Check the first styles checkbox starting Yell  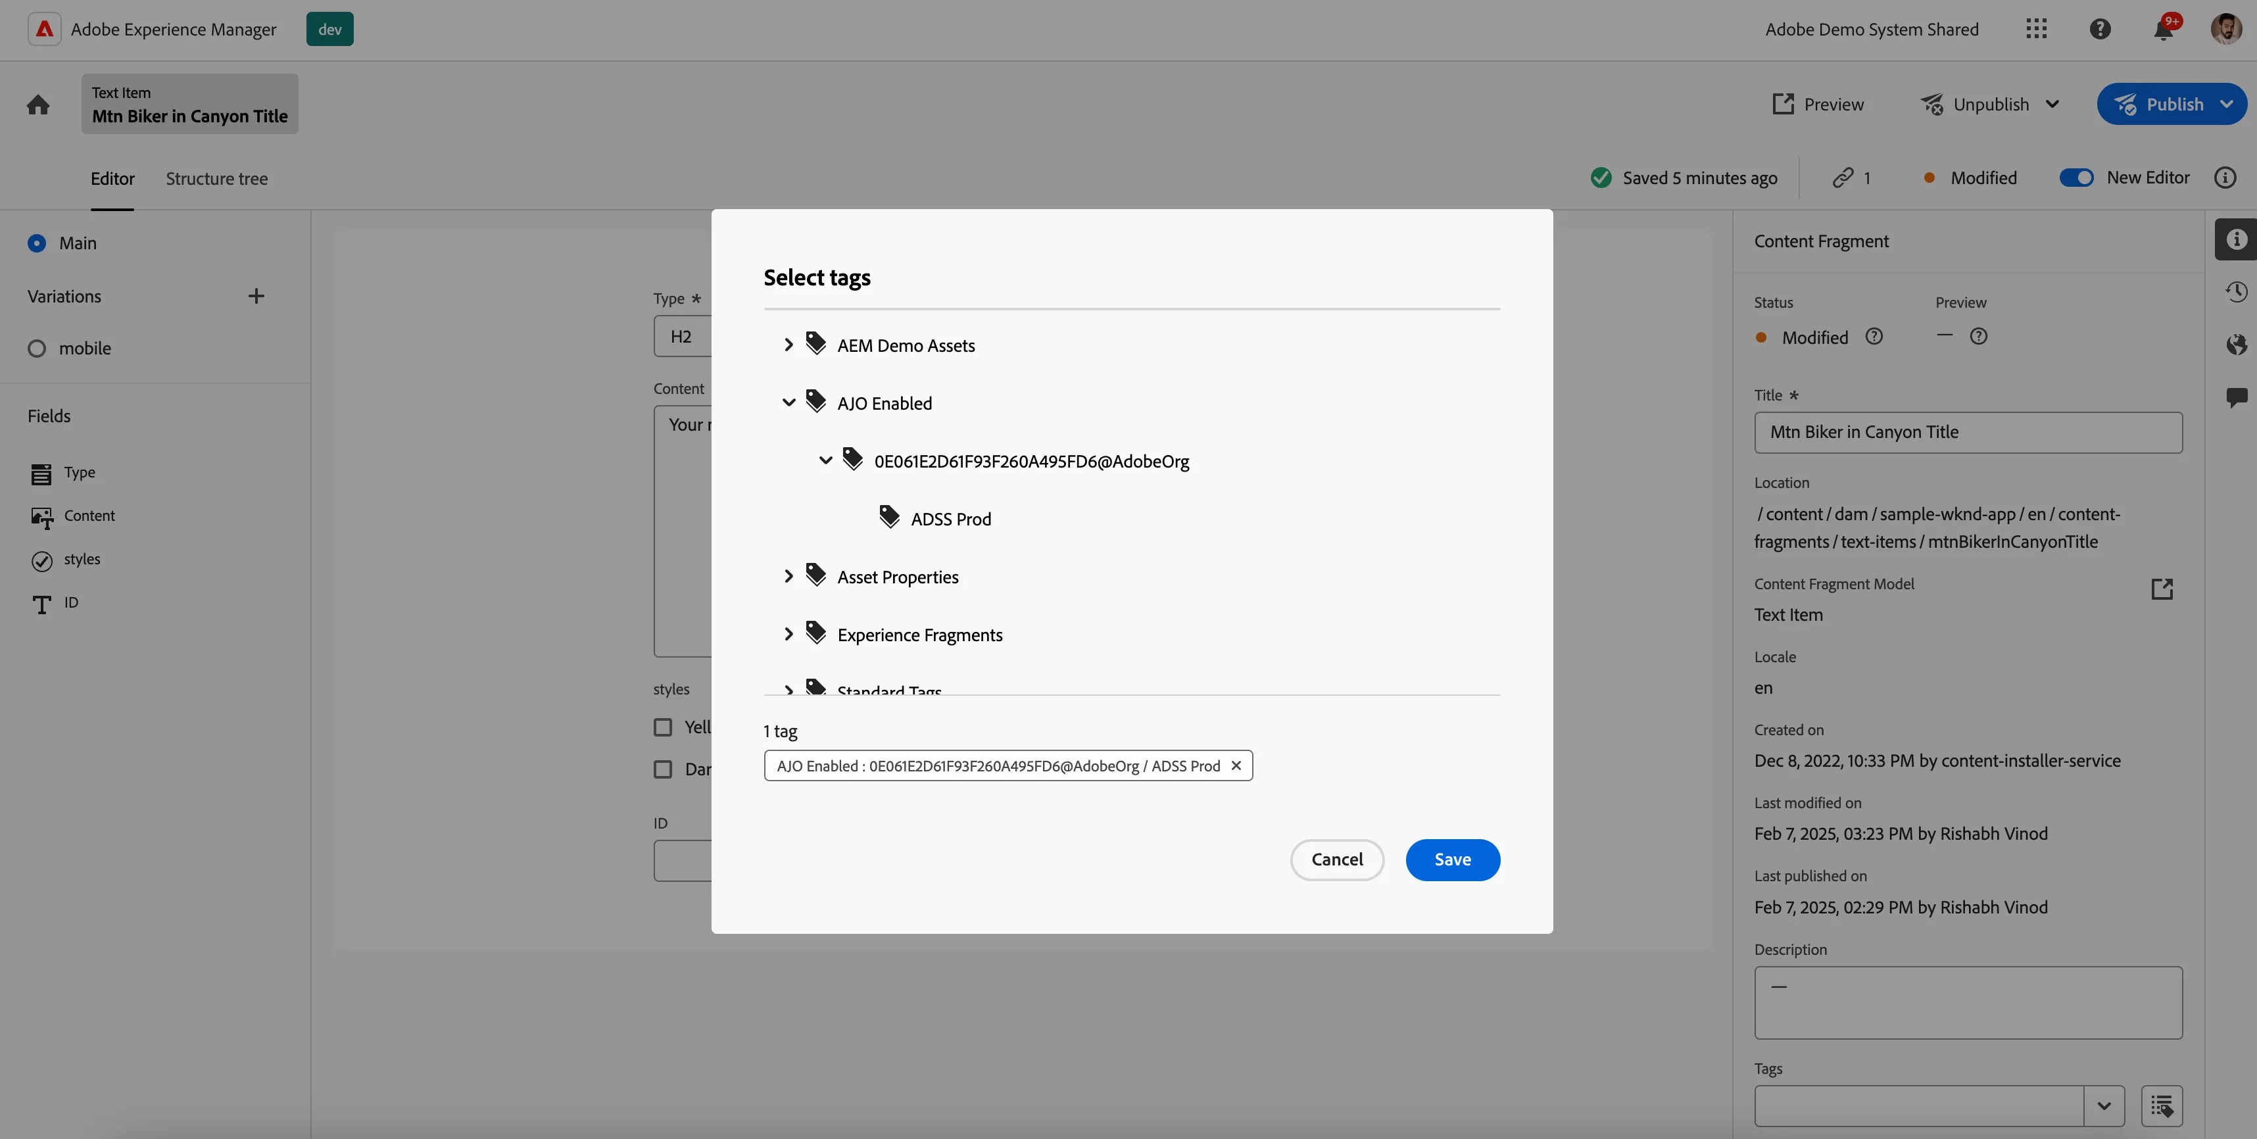(664, 727)
